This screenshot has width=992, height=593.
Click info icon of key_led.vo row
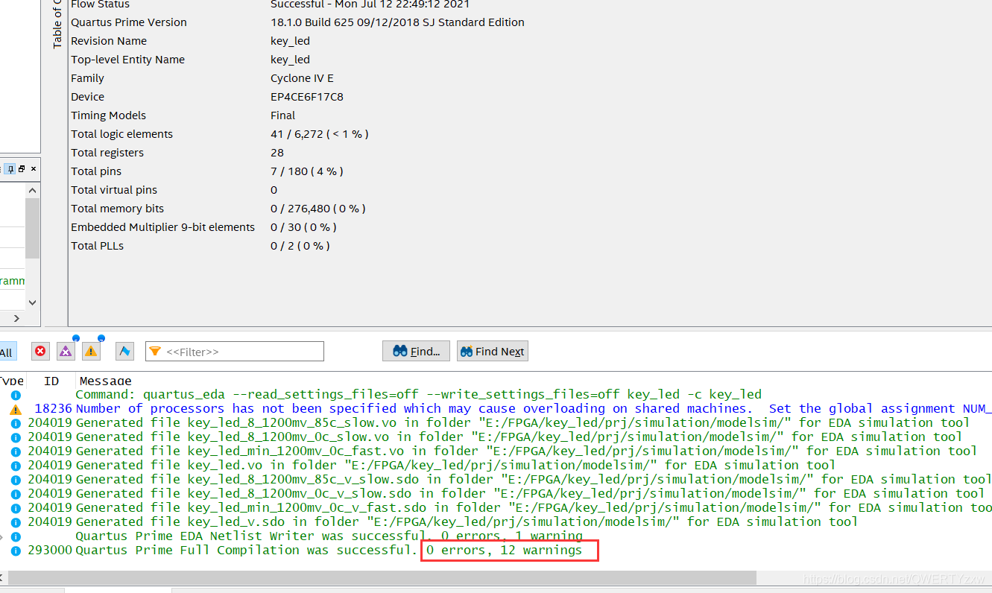16,466
